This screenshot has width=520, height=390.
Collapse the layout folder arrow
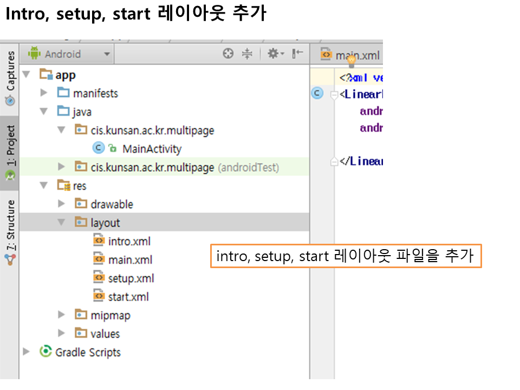[x=61, y=223]
